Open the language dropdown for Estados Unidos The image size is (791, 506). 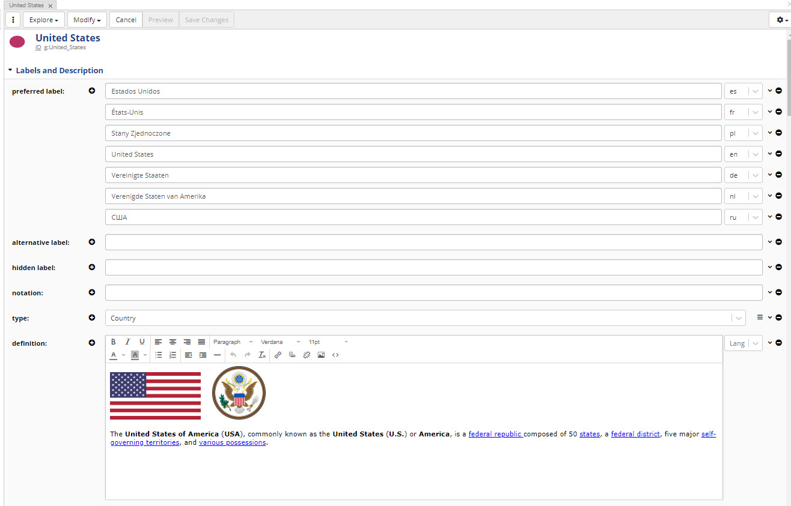743,91
